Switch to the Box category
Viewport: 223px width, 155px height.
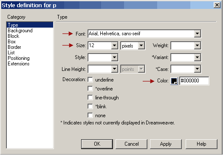point(11,42)
